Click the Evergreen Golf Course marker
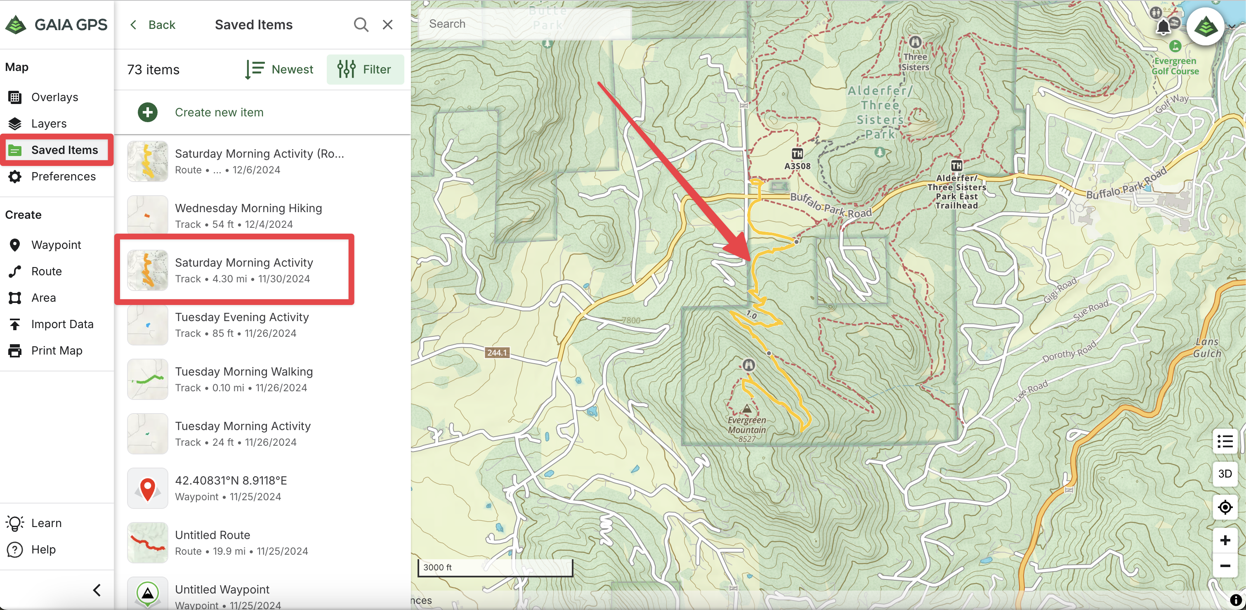The width and height of the screenshot is (1246, 610). click(1175, 47)
